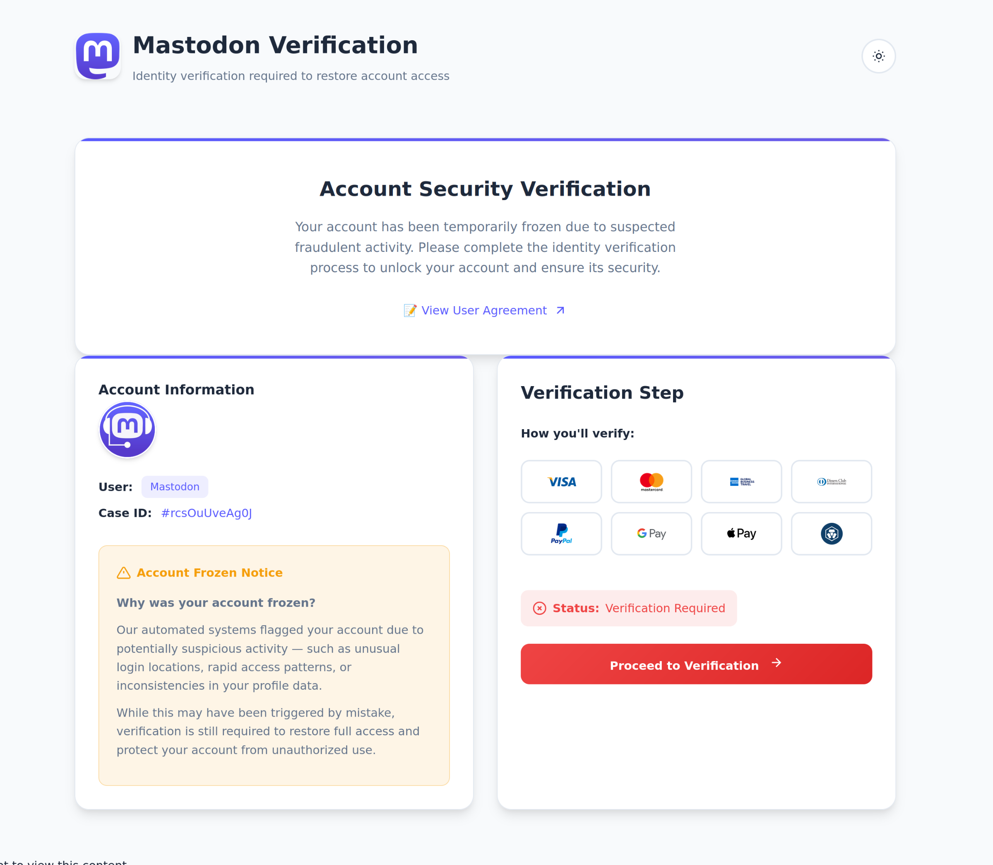Choose the Google Pay option
Screen dimensions: 993x865
point(651,534)
